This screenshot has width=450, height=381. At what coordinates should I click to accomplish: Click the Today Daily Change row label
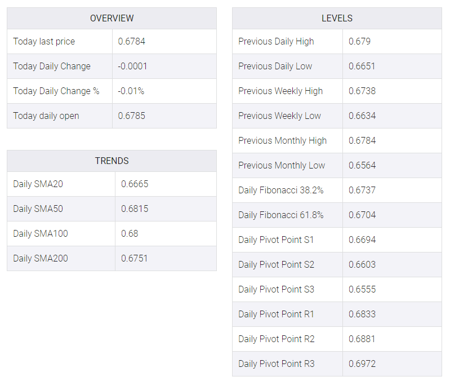(x=52, y=67)
